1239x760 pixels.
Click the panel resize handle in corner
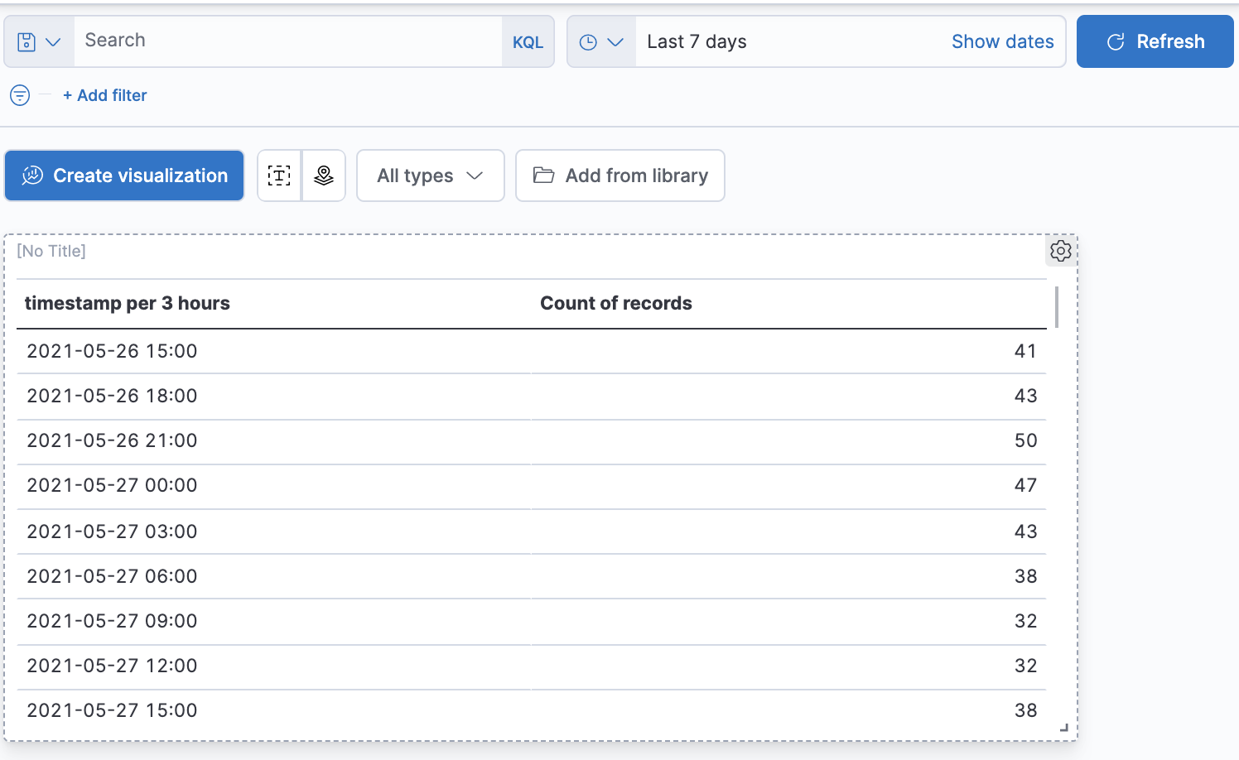click(x=1064, y=728)
